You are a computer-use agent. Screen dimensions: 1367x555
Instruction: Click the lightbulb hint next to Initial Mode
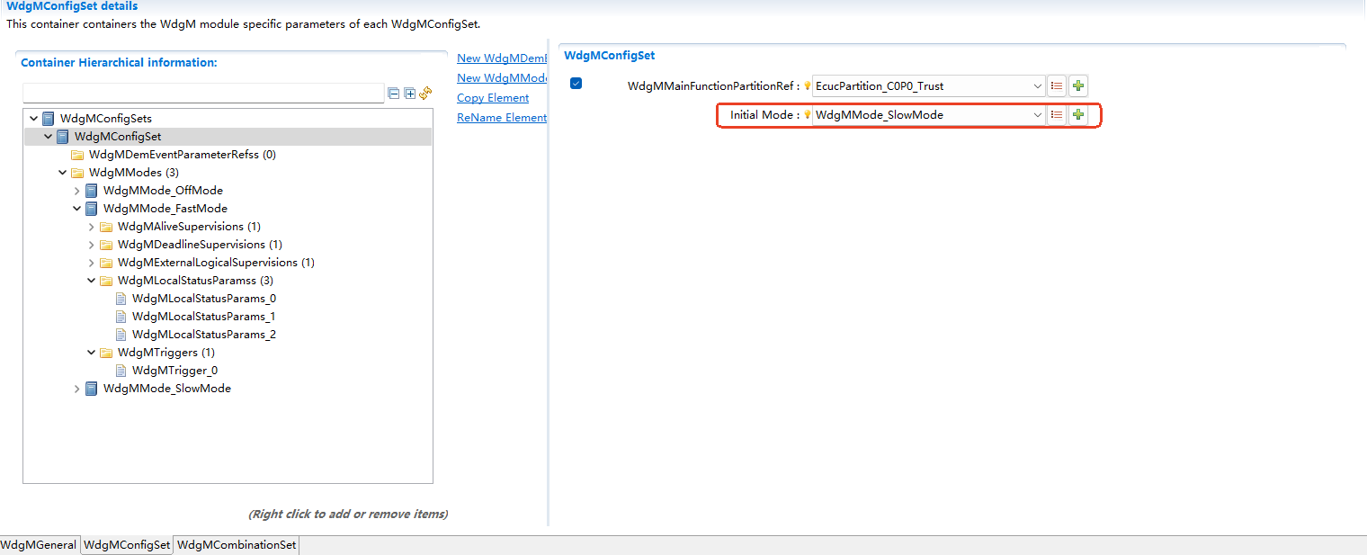[808, 115]
